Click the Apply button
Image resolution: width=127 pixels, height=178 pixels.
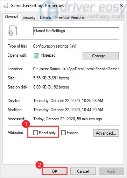(111, 171)
